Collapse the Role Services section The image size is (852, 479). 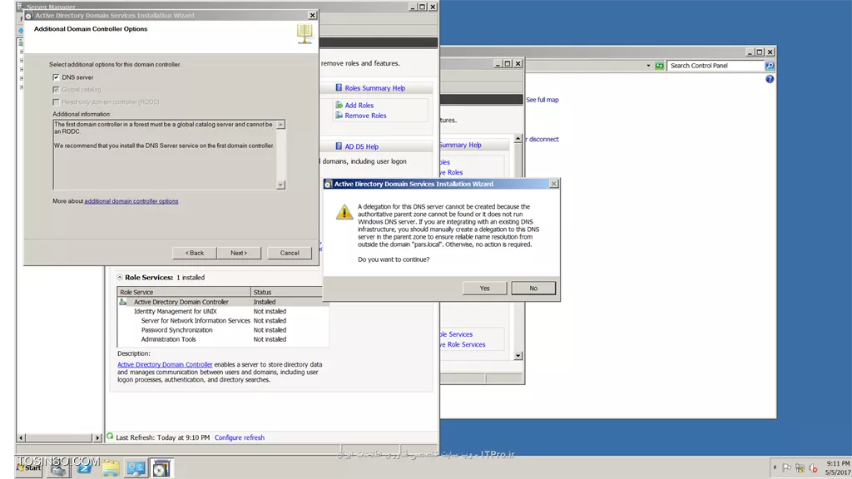point(120,278)
